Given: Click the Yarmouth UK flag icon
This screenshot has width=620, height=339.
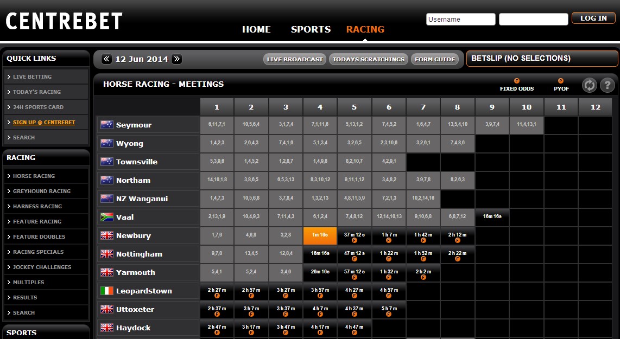Looking at the screenshot, I should pyautogui.click(x=107, y=272).
